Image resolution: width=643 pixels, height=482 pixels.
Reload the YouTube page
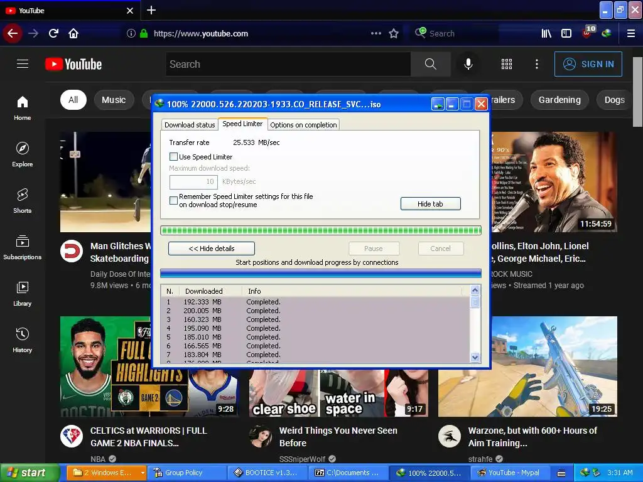[53, 33]
